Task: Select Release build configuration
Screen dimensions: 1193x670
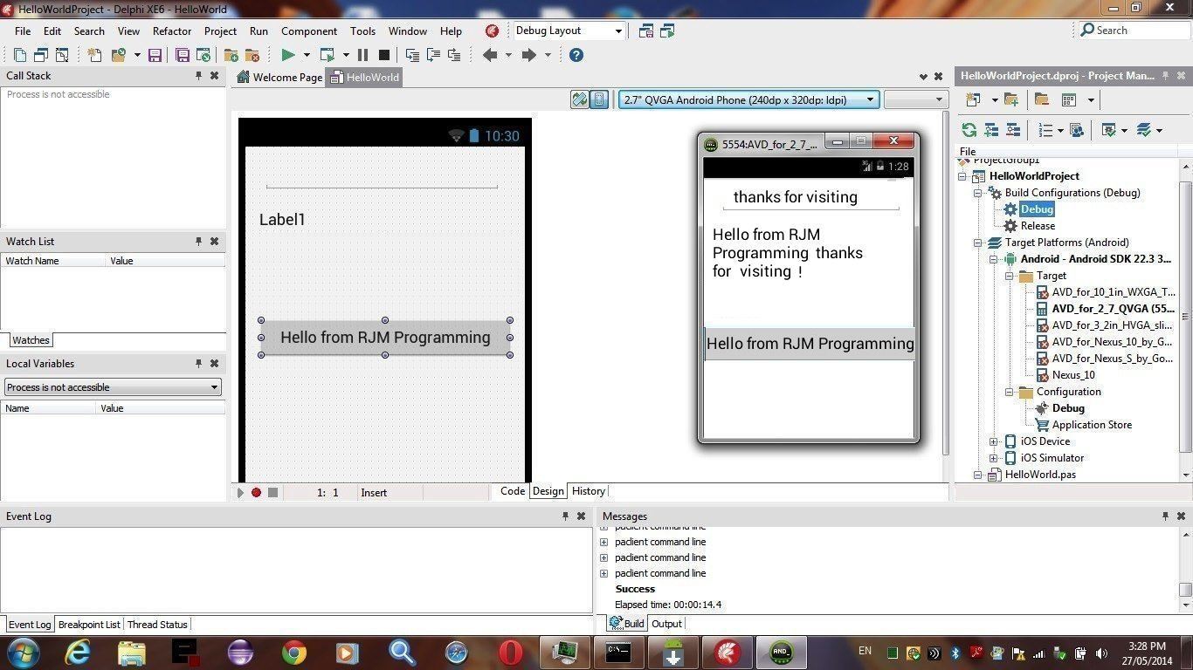Action: pos(1038,226)
